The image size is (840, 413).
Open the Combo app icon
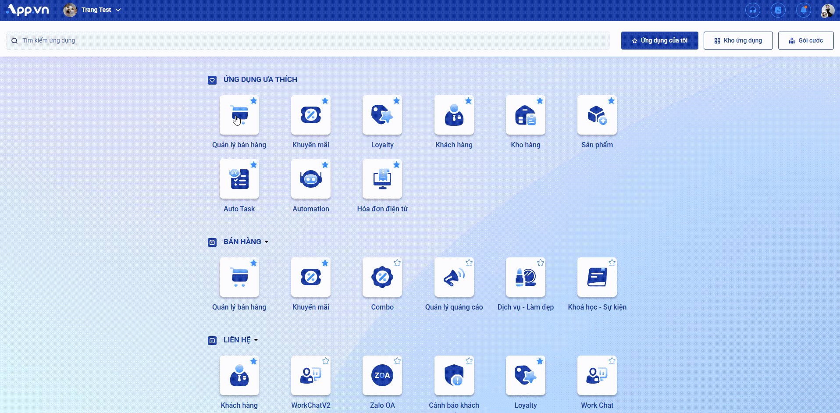382,278
